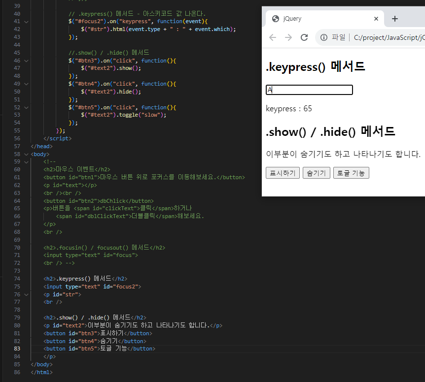Click the input id="focus" line 71
Image resolution: width=425 pixels, height=382 pixels.
91,255
